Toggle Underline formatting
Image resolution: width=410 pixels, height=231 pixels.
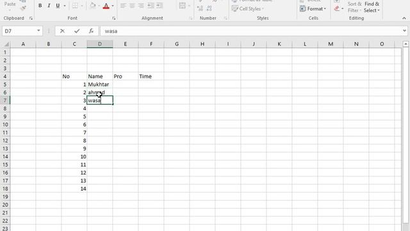58,6
